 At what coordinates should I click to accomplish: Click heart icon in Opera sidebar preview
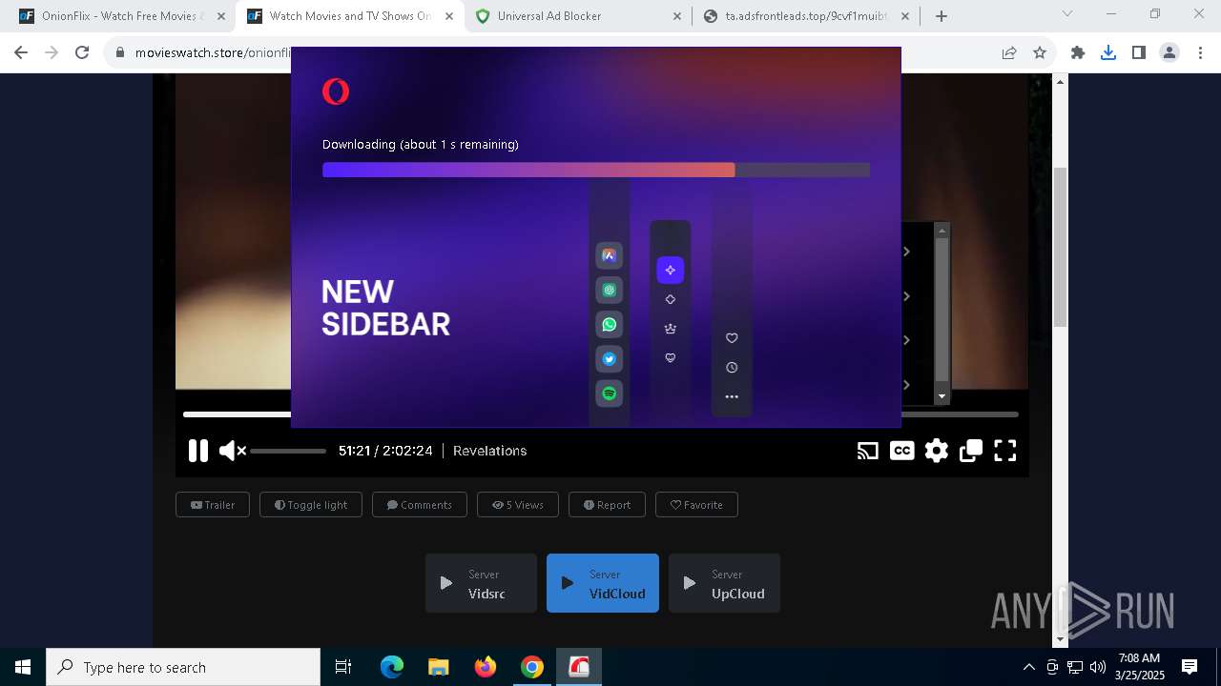(732, 338)
